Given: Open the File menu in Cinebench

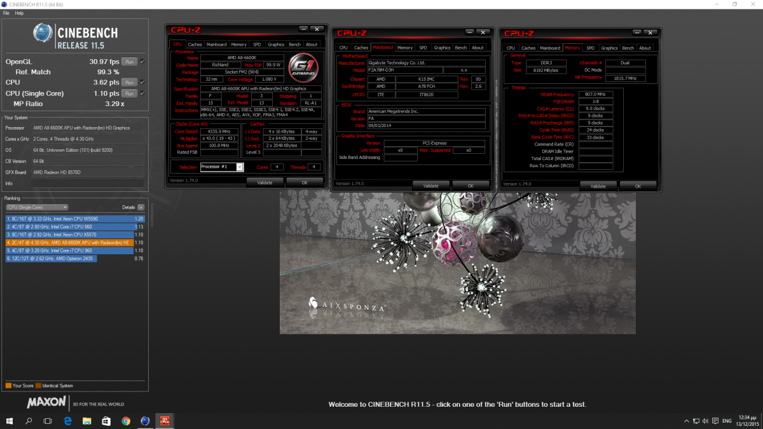Looking at the screenshot, I should 6,13.
